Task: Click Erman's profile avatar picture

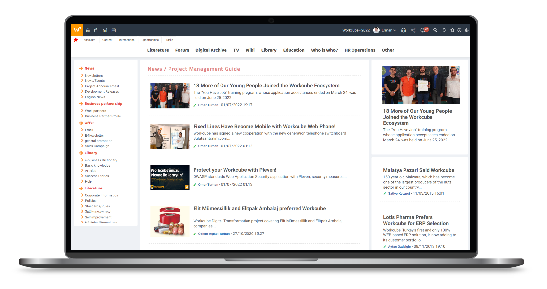Action: click(x=377, y=30)
